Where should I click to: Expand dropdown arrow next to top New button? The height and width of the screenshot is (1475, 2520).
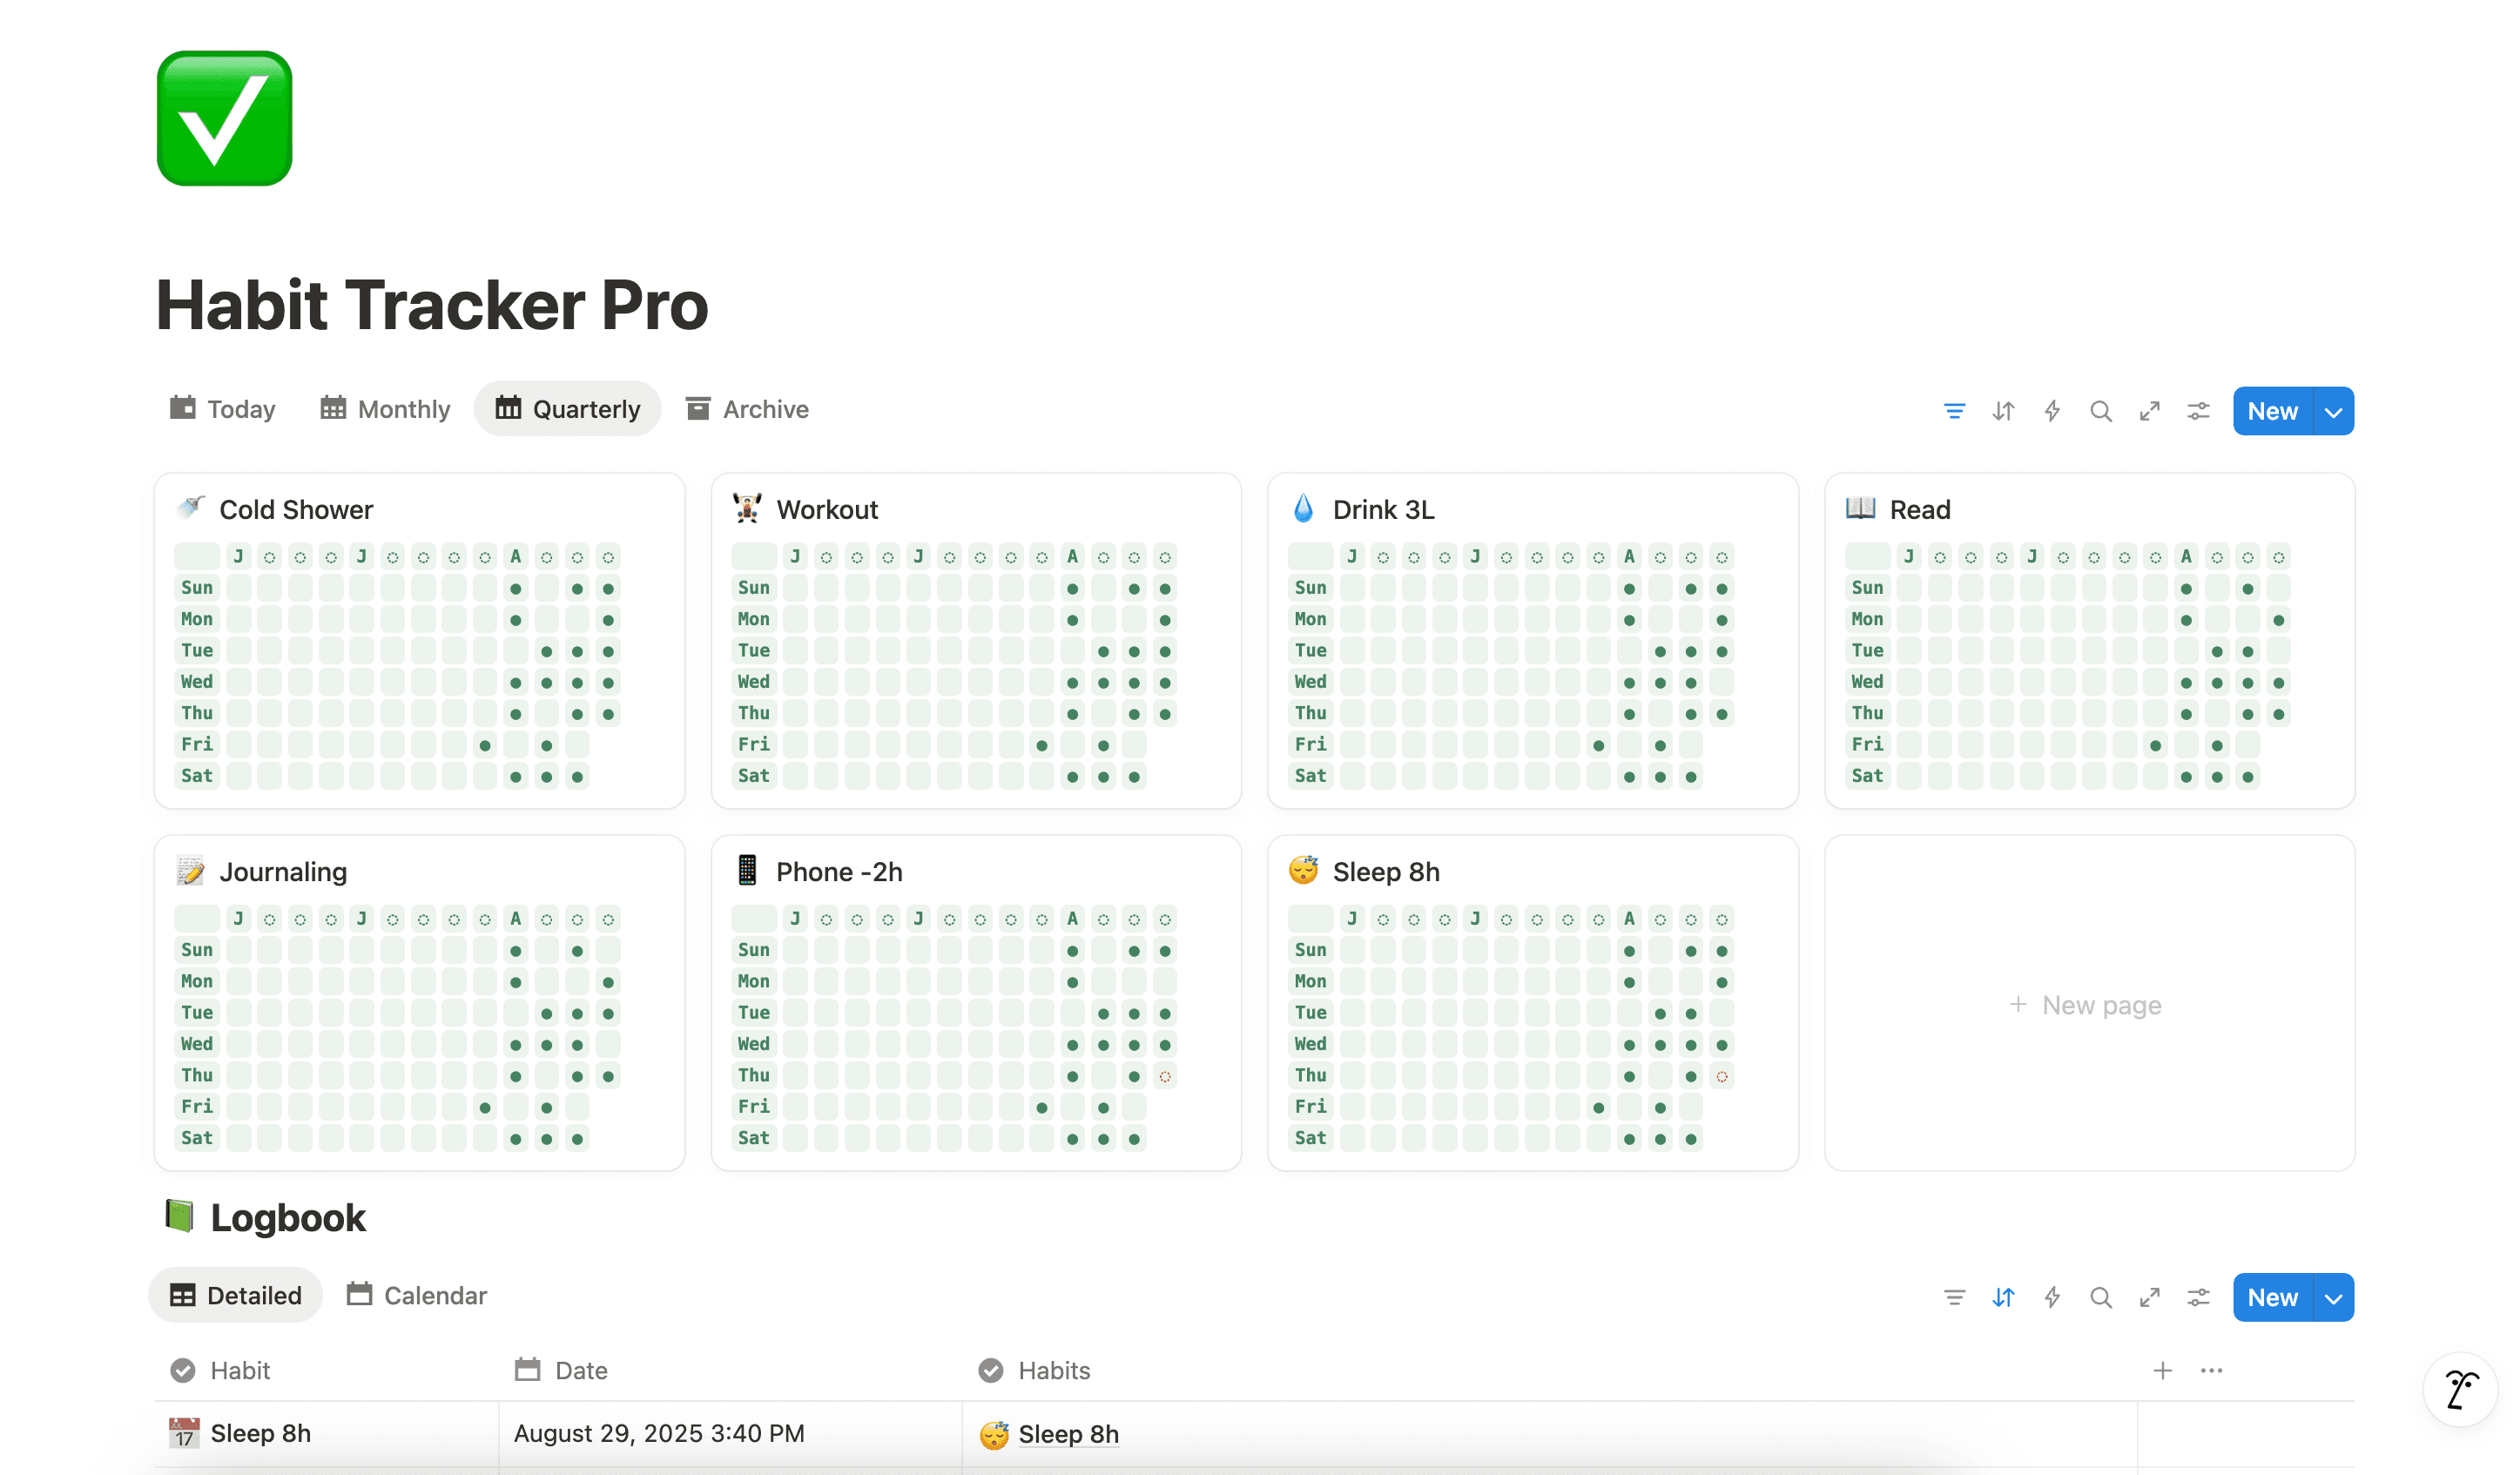2333,412
